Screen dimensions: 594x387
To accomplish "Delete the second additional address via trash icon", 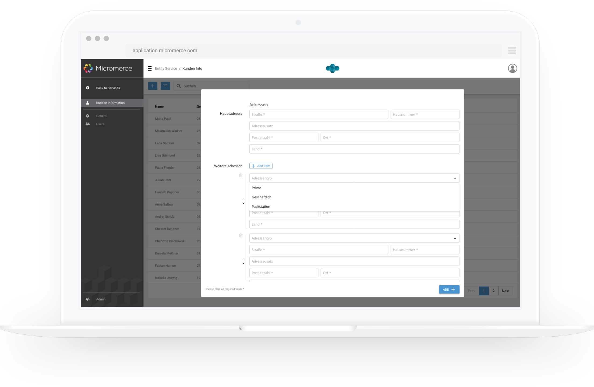I will (x=241, y=235).
